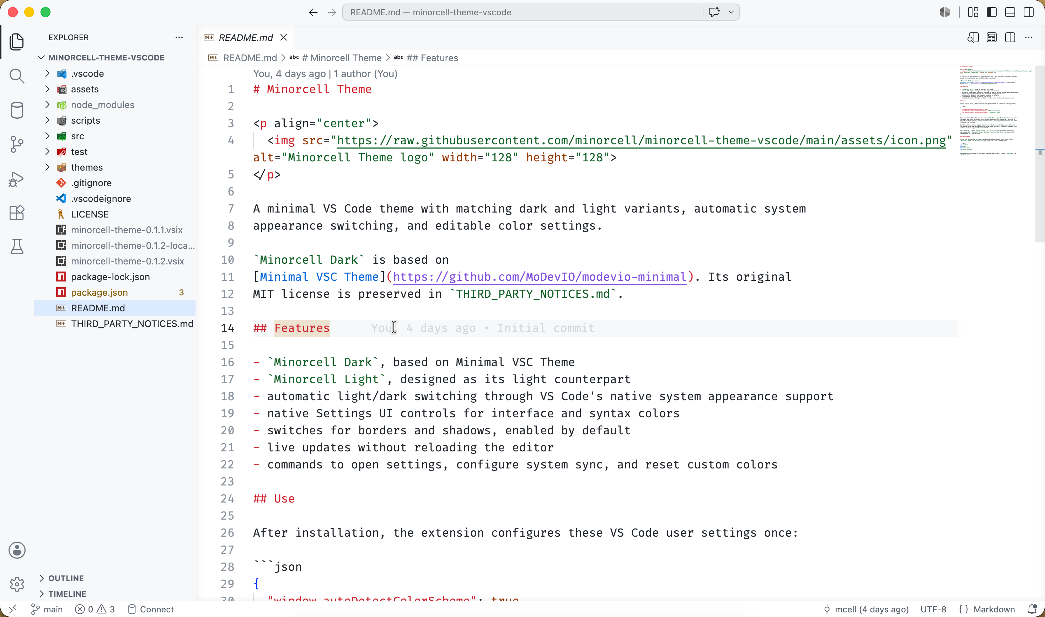Click the editor minimap code overview
Viewport: 1045px width, 617px height.
pos(996,111)
